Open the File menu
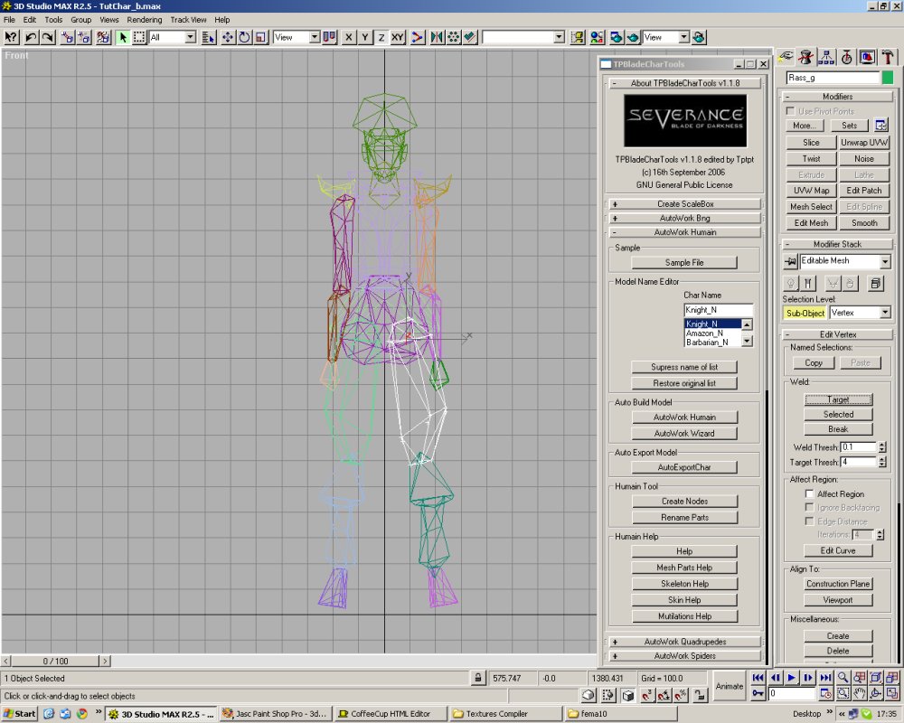904x723 pixels. pos(9,20)
